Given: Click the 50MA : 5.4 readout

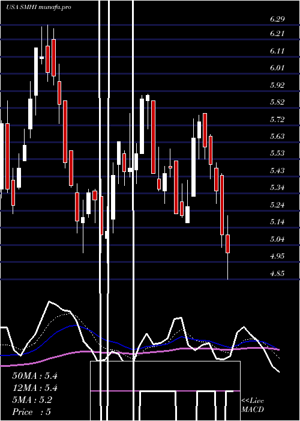Looking at the screenshot, I should coord(35,376).
